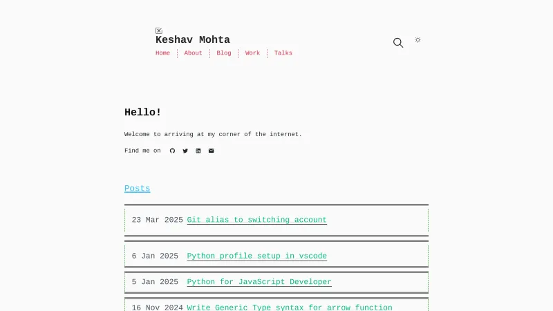Navigate to the Blog section
Viewport: 553px width, 311px height.
coord(224,53)
